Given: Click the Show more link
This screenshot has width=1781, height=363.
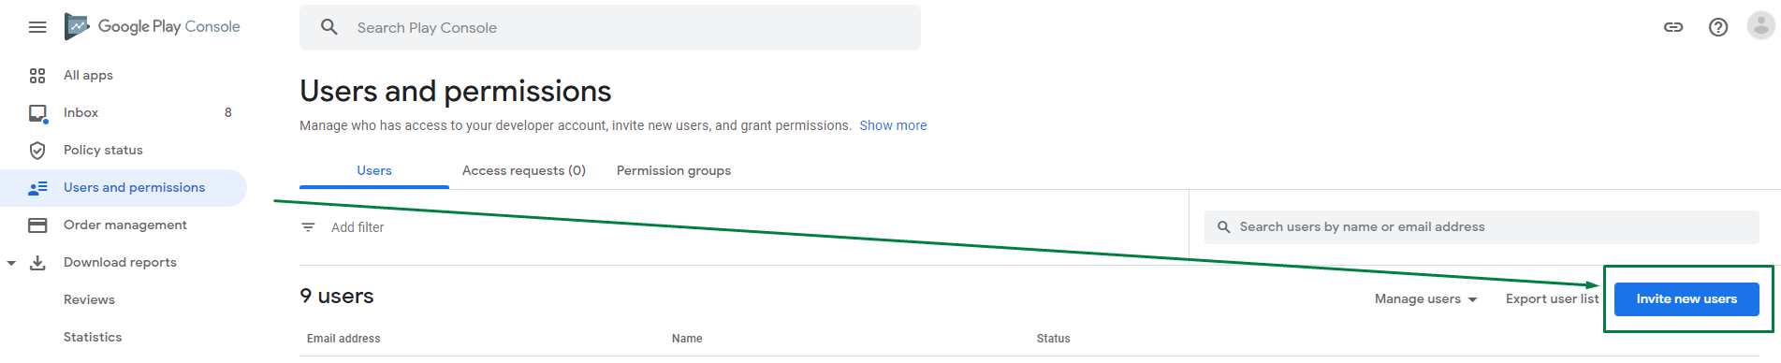Looking at the screenshot, I should pos(893,125).
